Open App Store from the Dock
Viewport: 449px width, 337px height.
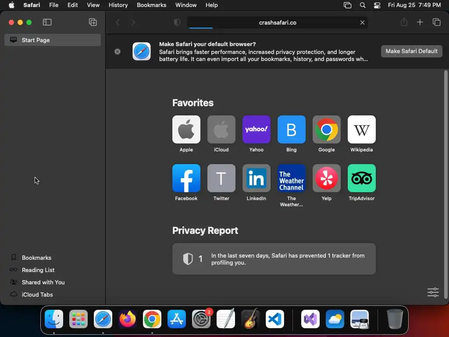pyautogui.click(x=177, y=319)
